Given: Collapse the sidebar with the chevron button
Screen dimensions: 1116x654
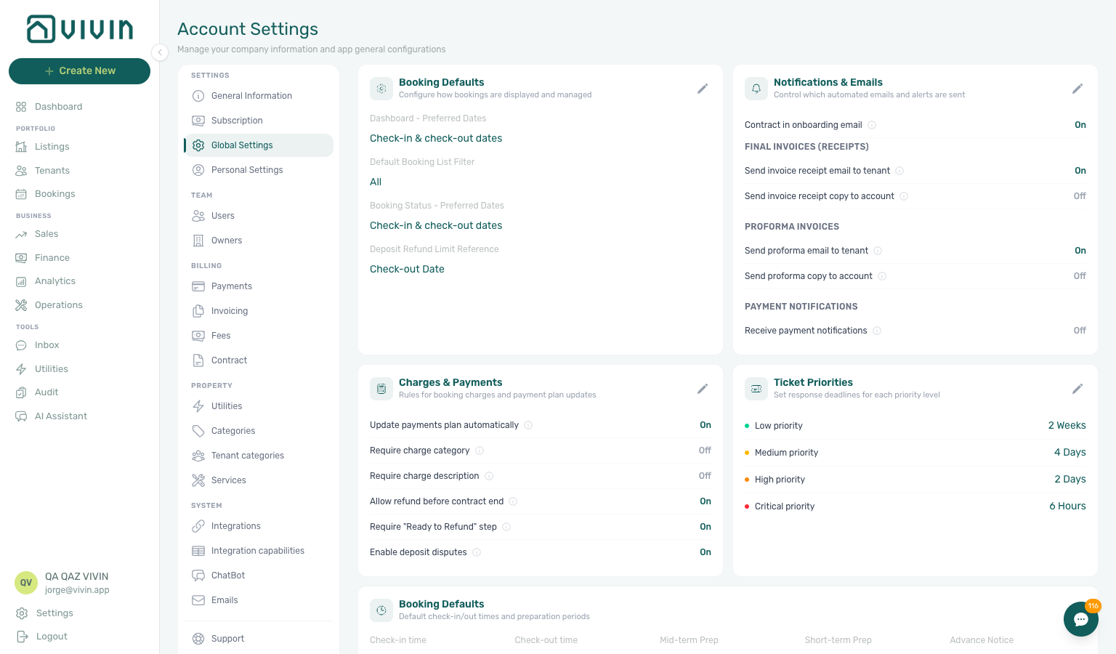Looking at the screenshot, I should pyautogui.click(x=160, y=52).
